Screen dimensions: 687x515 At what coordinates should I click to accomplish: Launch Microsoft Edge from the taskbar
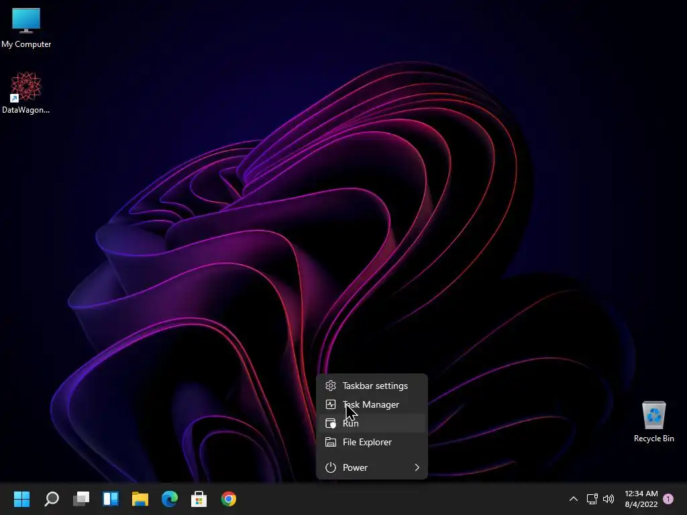tap(170, 499)
